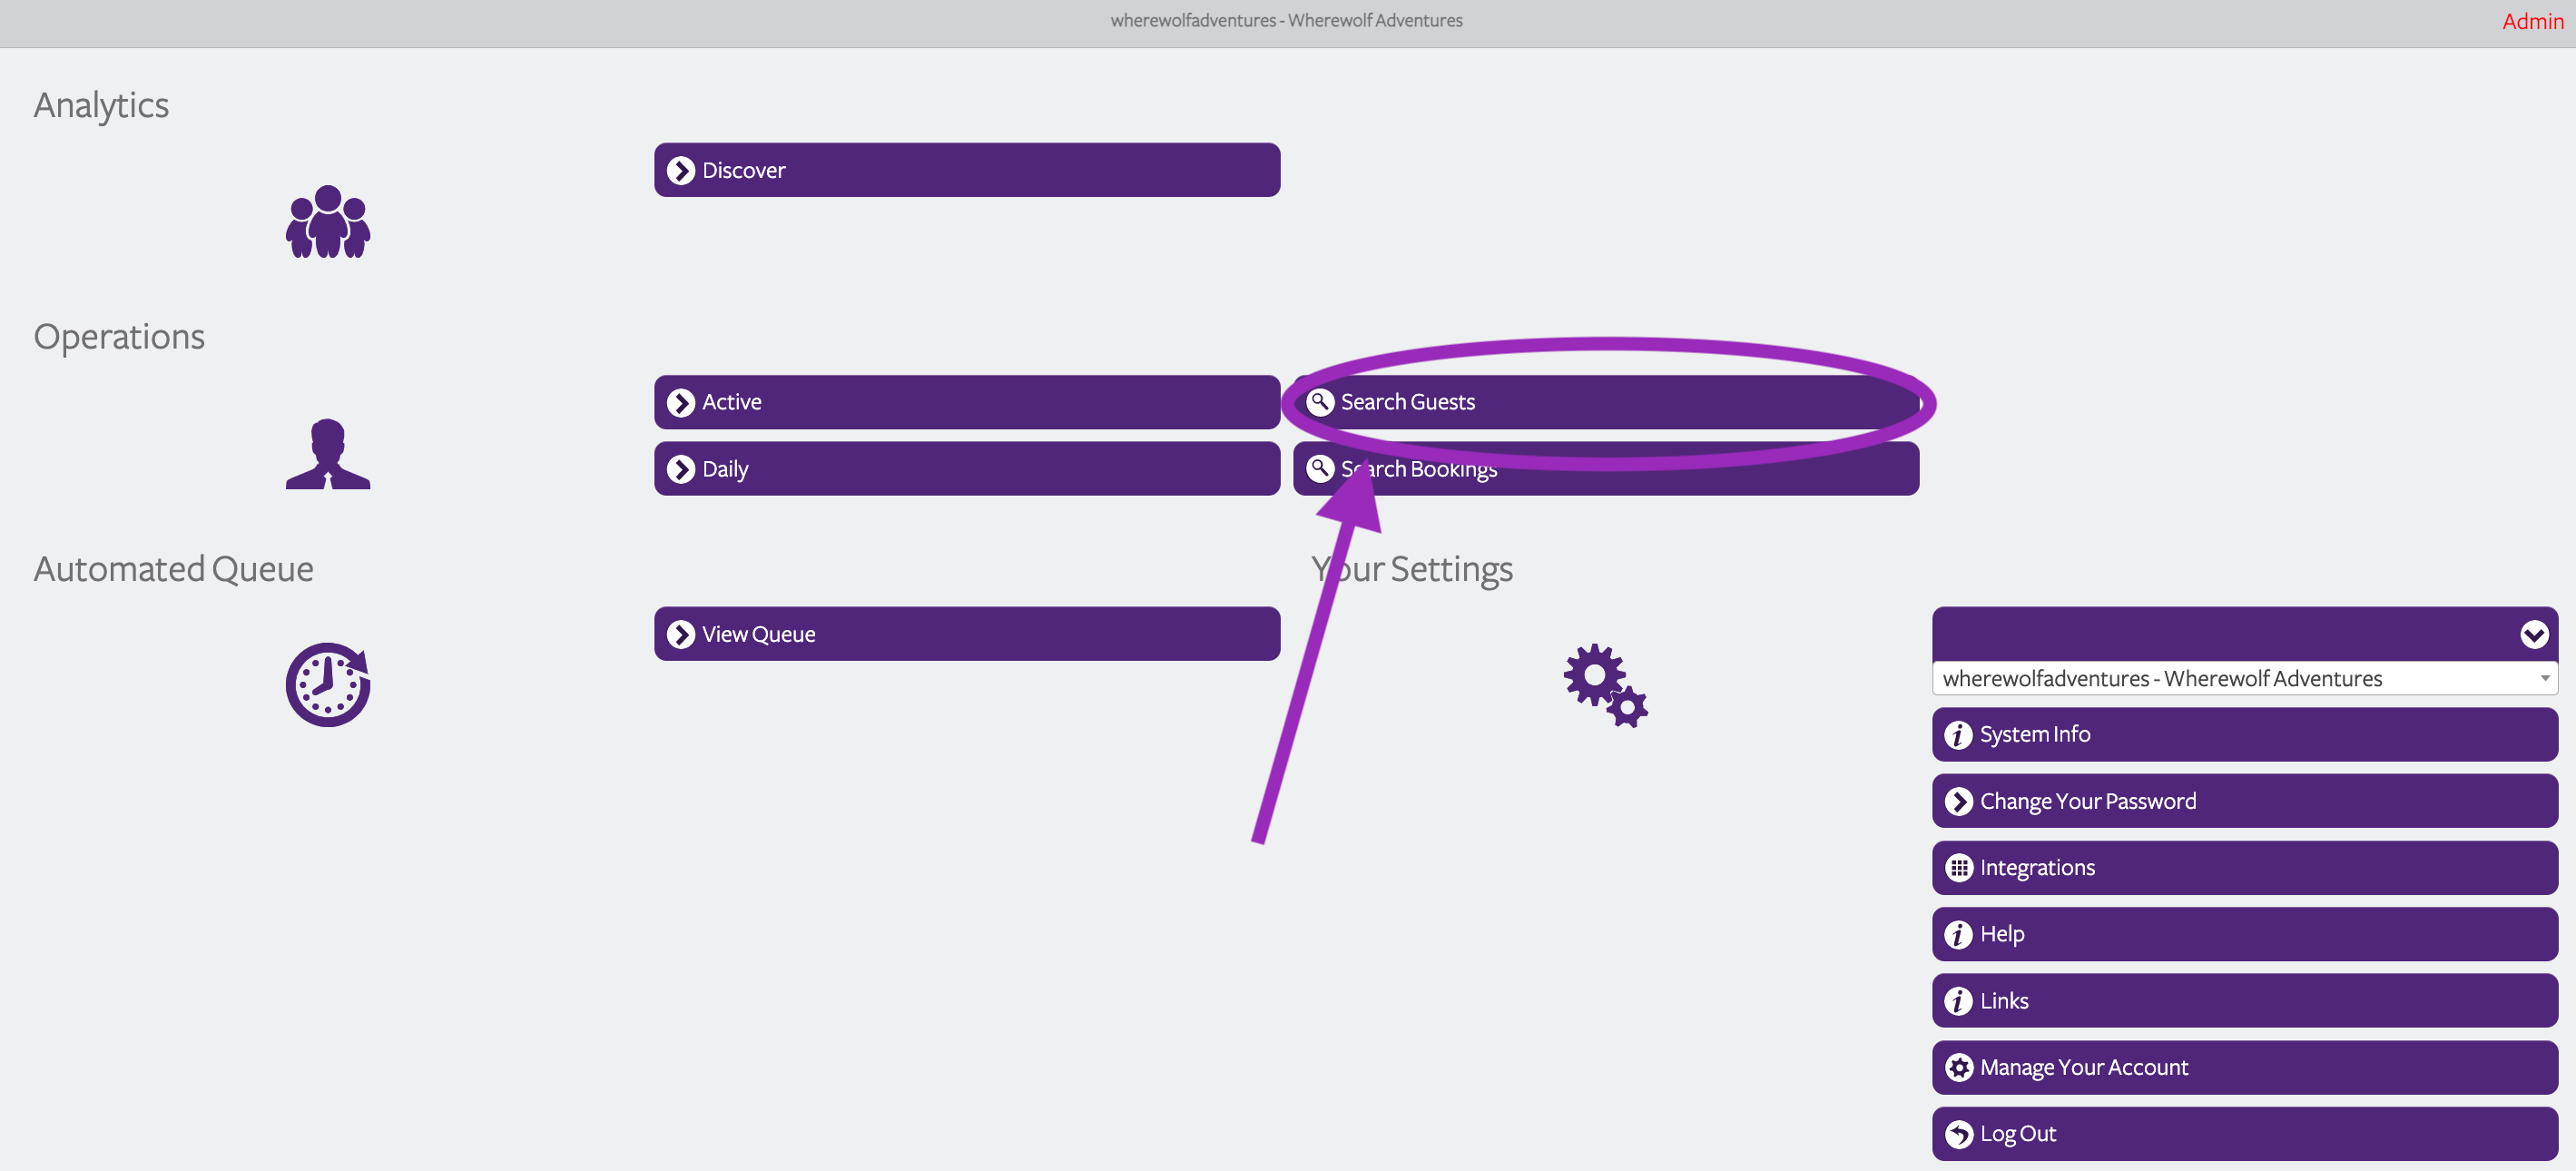This screenshot has width=2576, height=1171.
Task: Click the Automated Queue clock icon
Action: pos(328,685)
